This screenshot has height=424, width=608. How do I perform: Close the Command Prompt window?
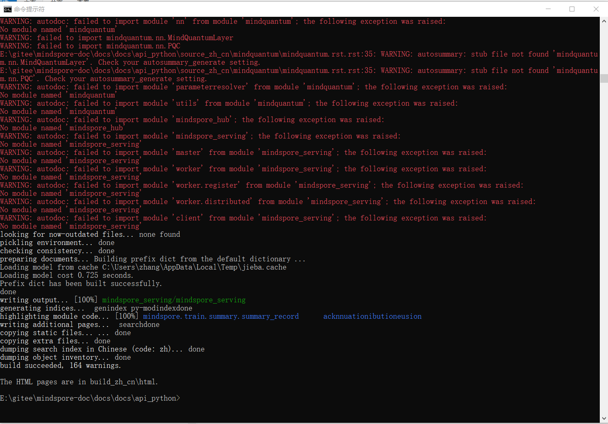[596, 9]
